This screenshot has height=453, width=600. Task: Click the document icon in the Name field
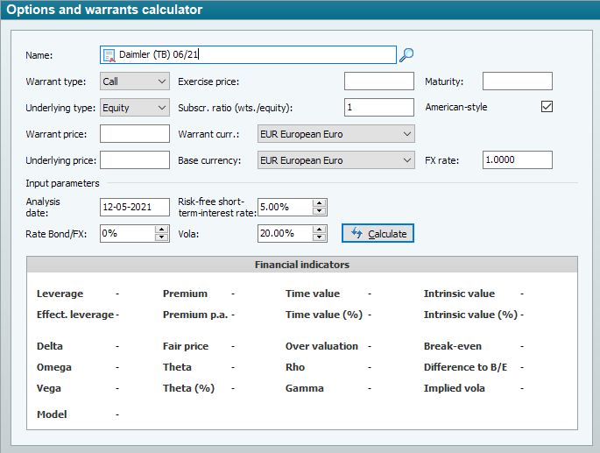109,55
